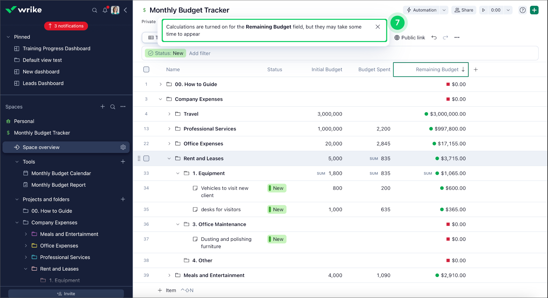The image size is (548, 298).
Task: Start the timer with the play icon
Action: pyautogui.click(x=484, y=10)
